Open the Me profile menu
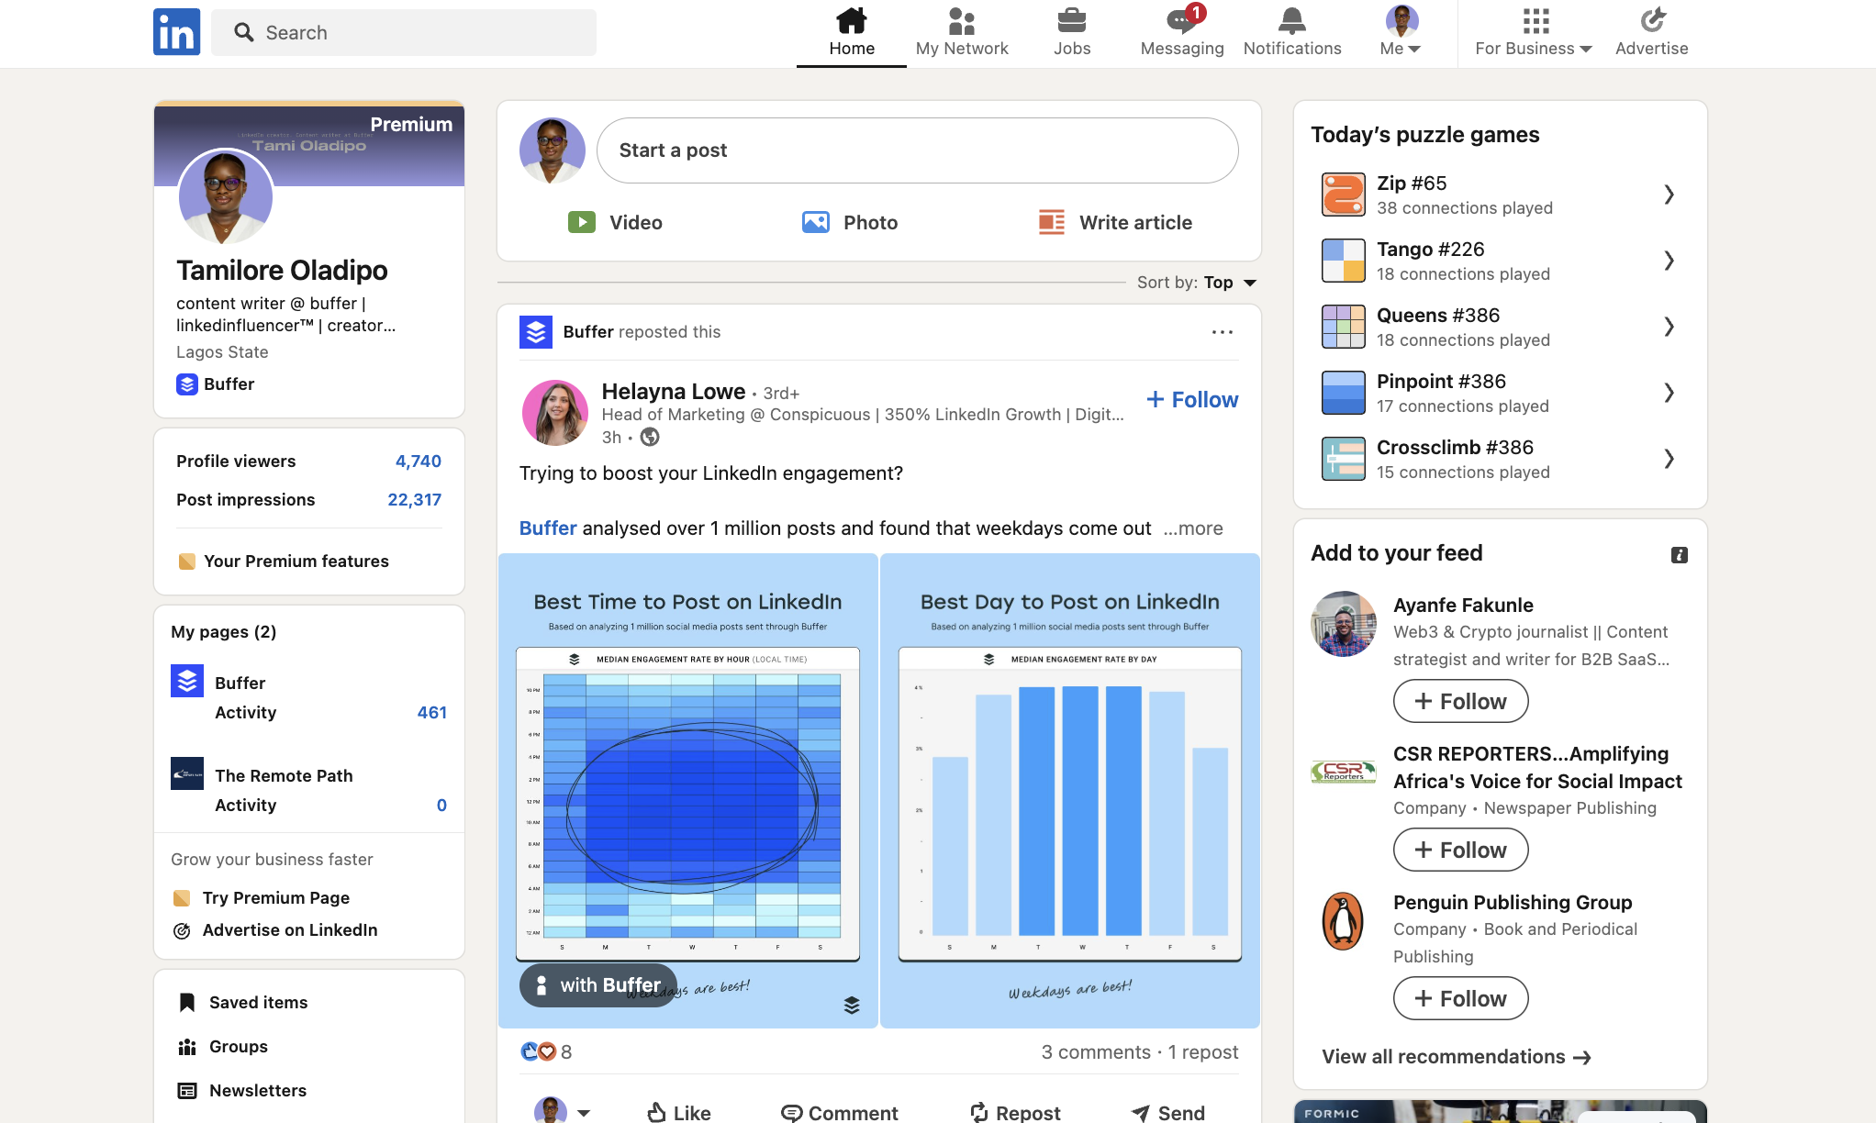This screenshot has height=1123, width=1876. (1399, 33)
